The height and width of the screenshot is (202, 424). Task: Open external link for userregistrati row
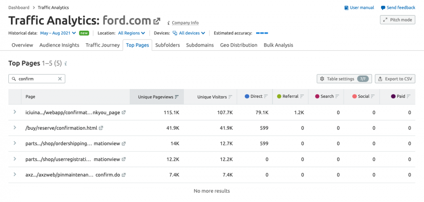123,159
